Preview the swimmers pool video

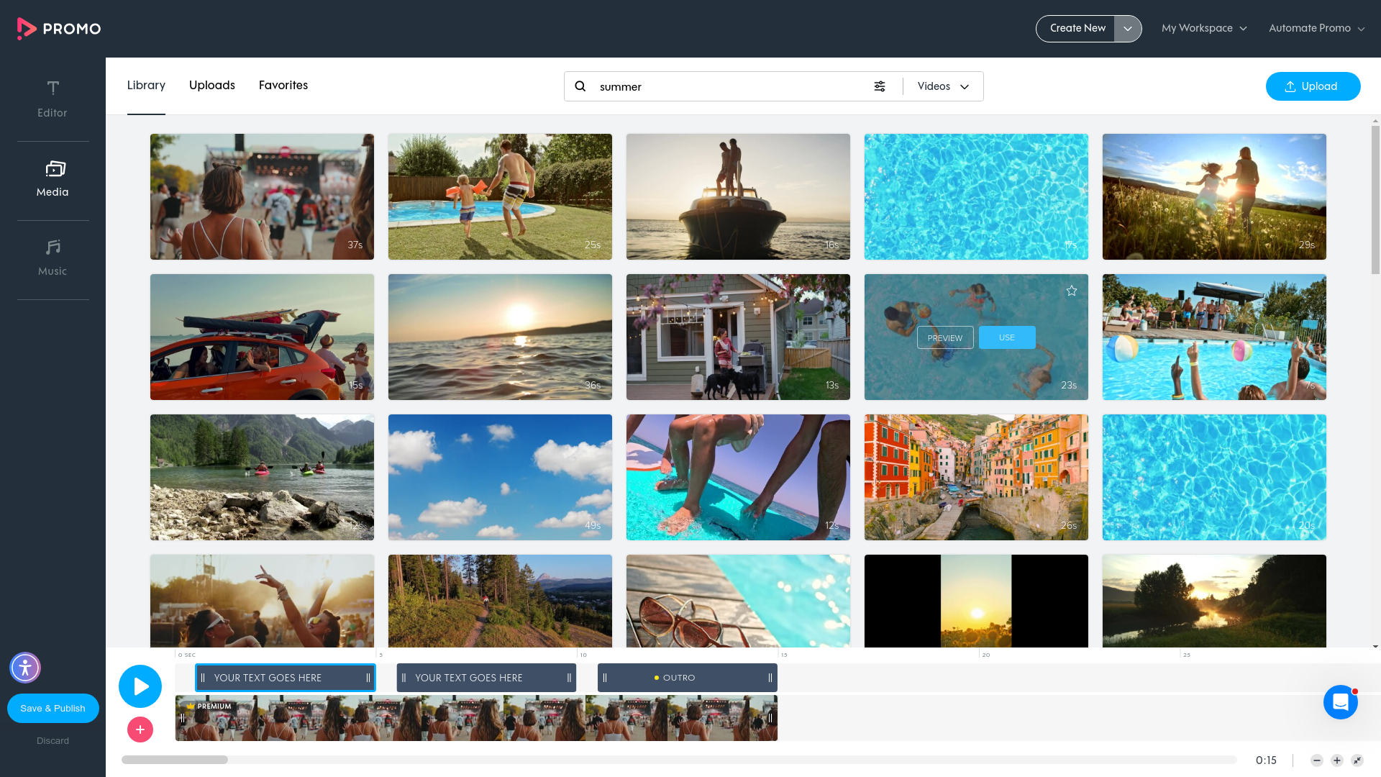pos(945,337)
